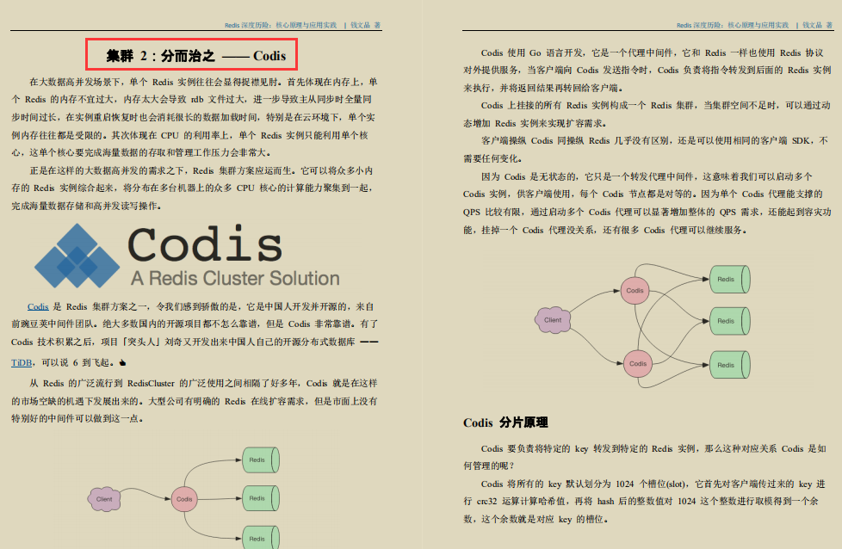Viewport: 842px width, 549px height.
Task: Click the paragraph beginning "Codis 使用 Go 语言开发"
Action: (647, 71)
